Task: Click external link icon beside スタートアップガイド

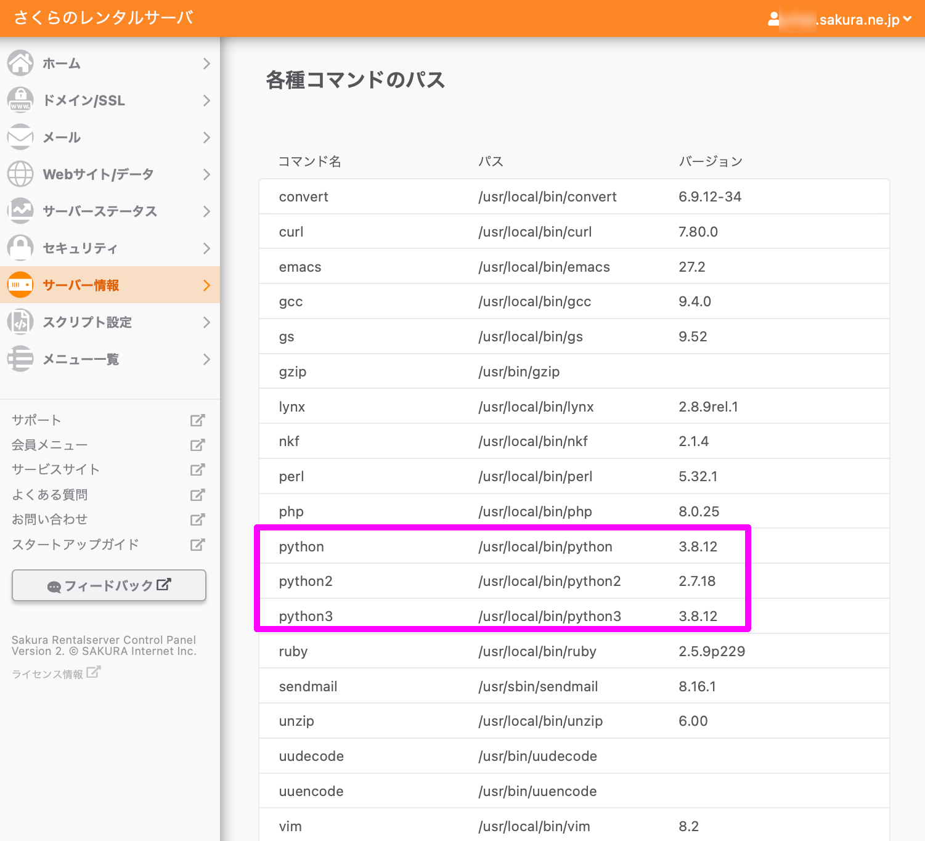Action: pyautogui.click(x=197, y=545)
